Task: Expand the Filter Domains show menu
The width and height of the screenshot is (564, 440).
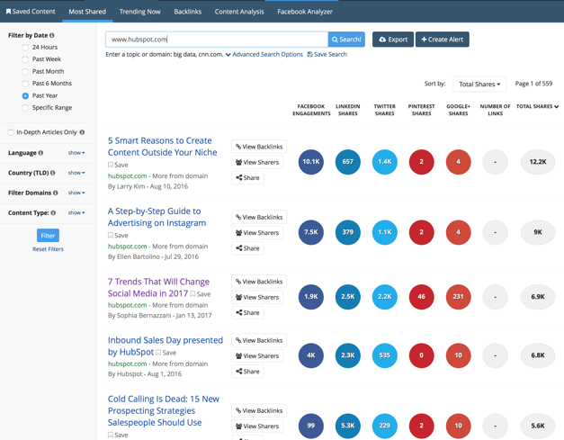Action: click(76, 193)
